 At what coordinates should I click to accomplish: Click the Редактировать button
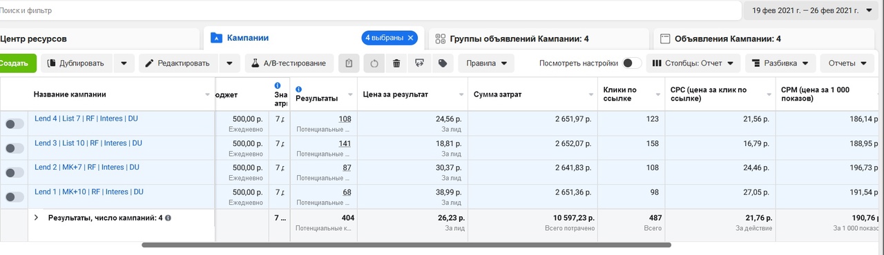point(177,63)
